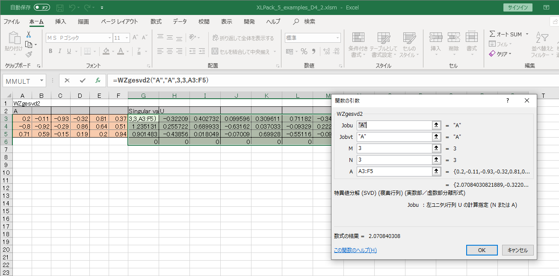Open the font name dropdown
559x276 pixels.
click(109, 38)
